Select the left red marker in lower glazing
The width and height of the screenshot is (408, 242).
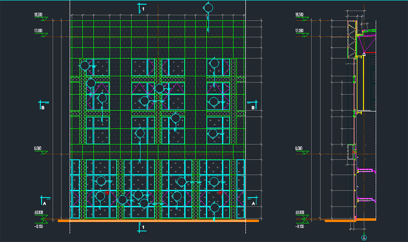(x=107, y=193)
